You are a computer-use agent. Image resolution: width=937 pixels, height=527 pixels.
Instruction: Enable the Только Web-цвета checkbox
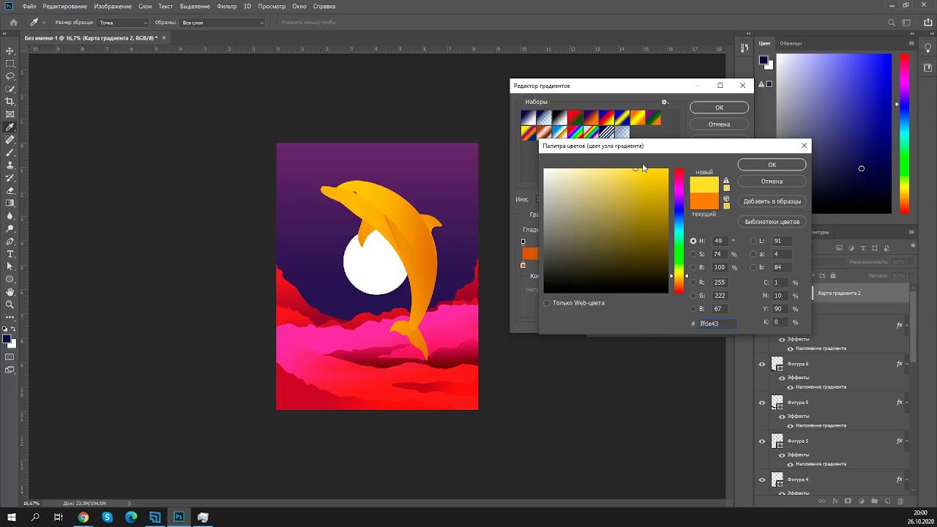(x=547, y=303)
